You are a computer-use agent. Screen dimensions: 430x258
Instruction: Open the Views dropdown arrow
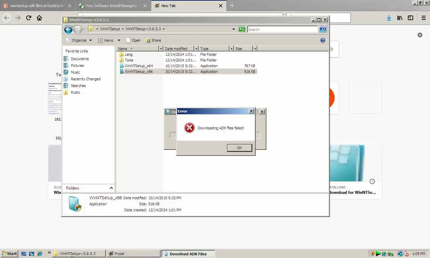point(119,40)
